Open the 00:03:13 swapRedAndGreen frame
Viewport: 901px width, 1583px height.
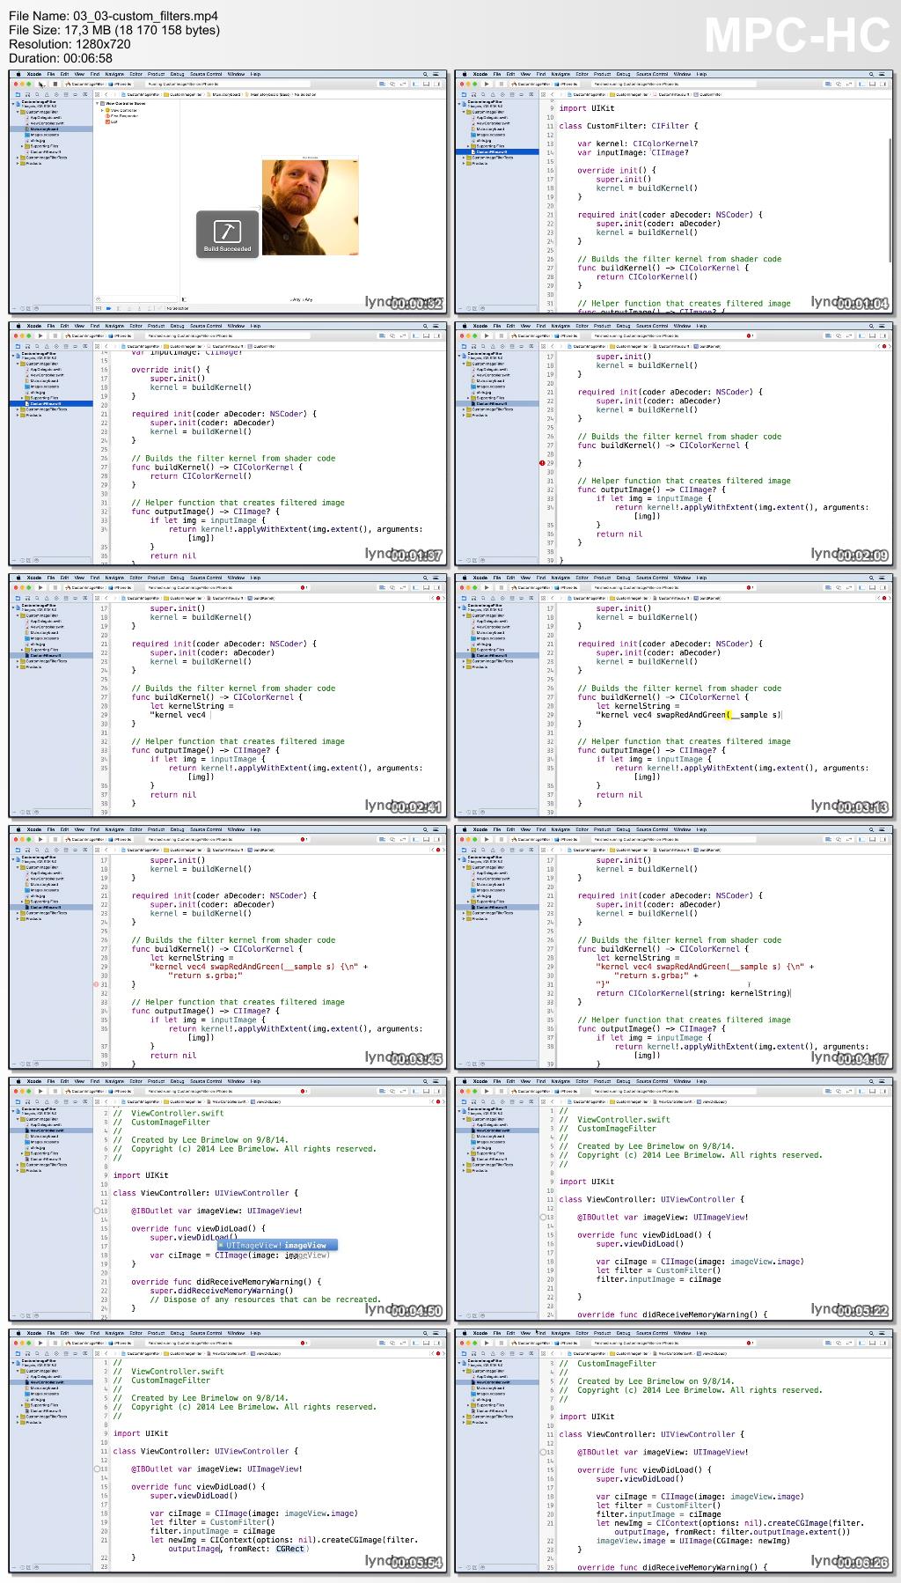674,696
